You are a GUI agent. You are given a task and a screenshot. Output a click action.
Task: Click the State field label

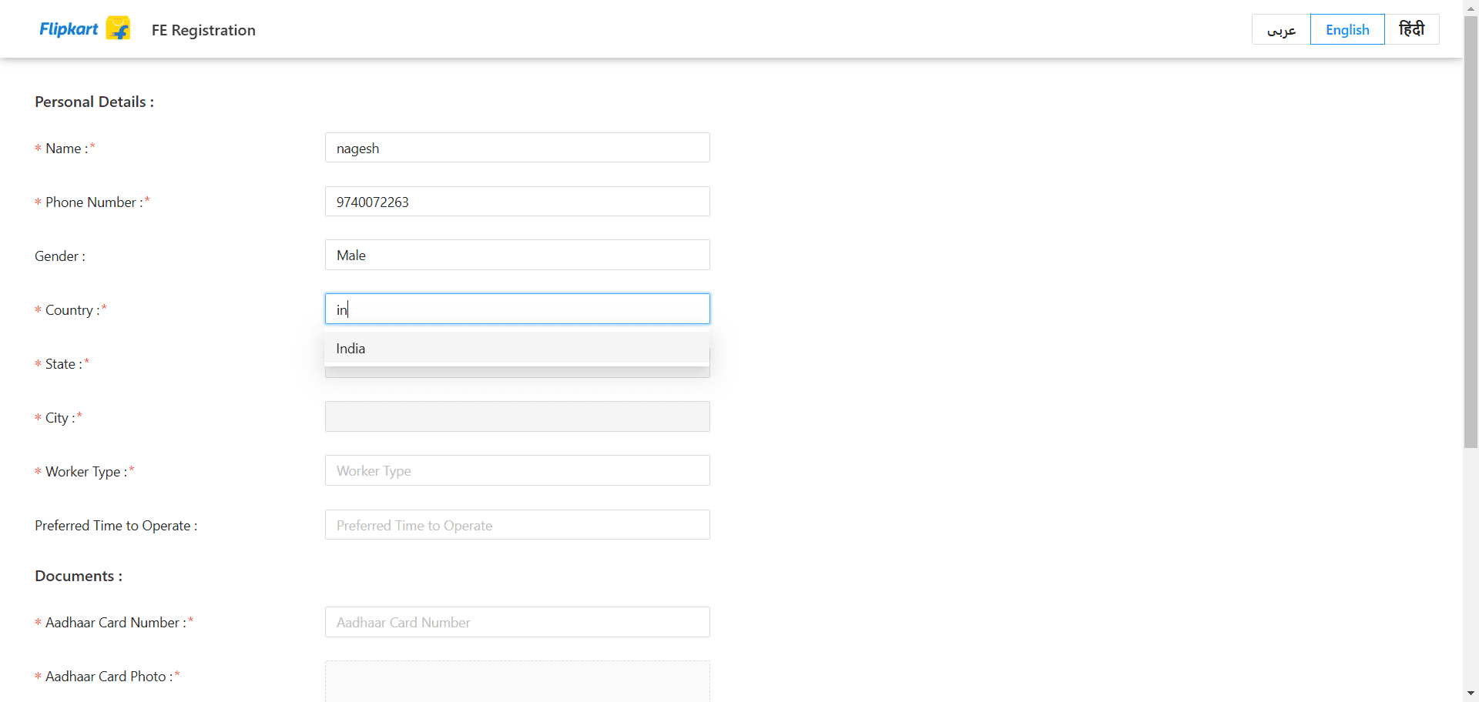64,364
